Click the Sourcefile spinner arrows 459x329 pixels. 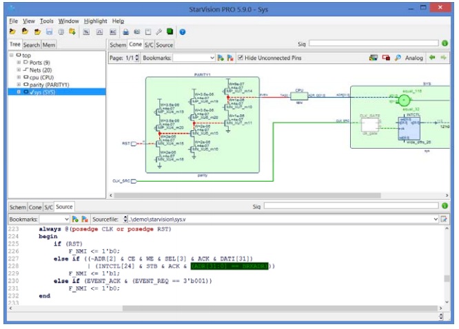pyautogui.click(x=125, y=219)
